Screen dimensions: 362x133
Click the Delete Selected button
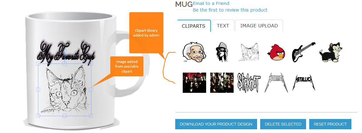283,124
